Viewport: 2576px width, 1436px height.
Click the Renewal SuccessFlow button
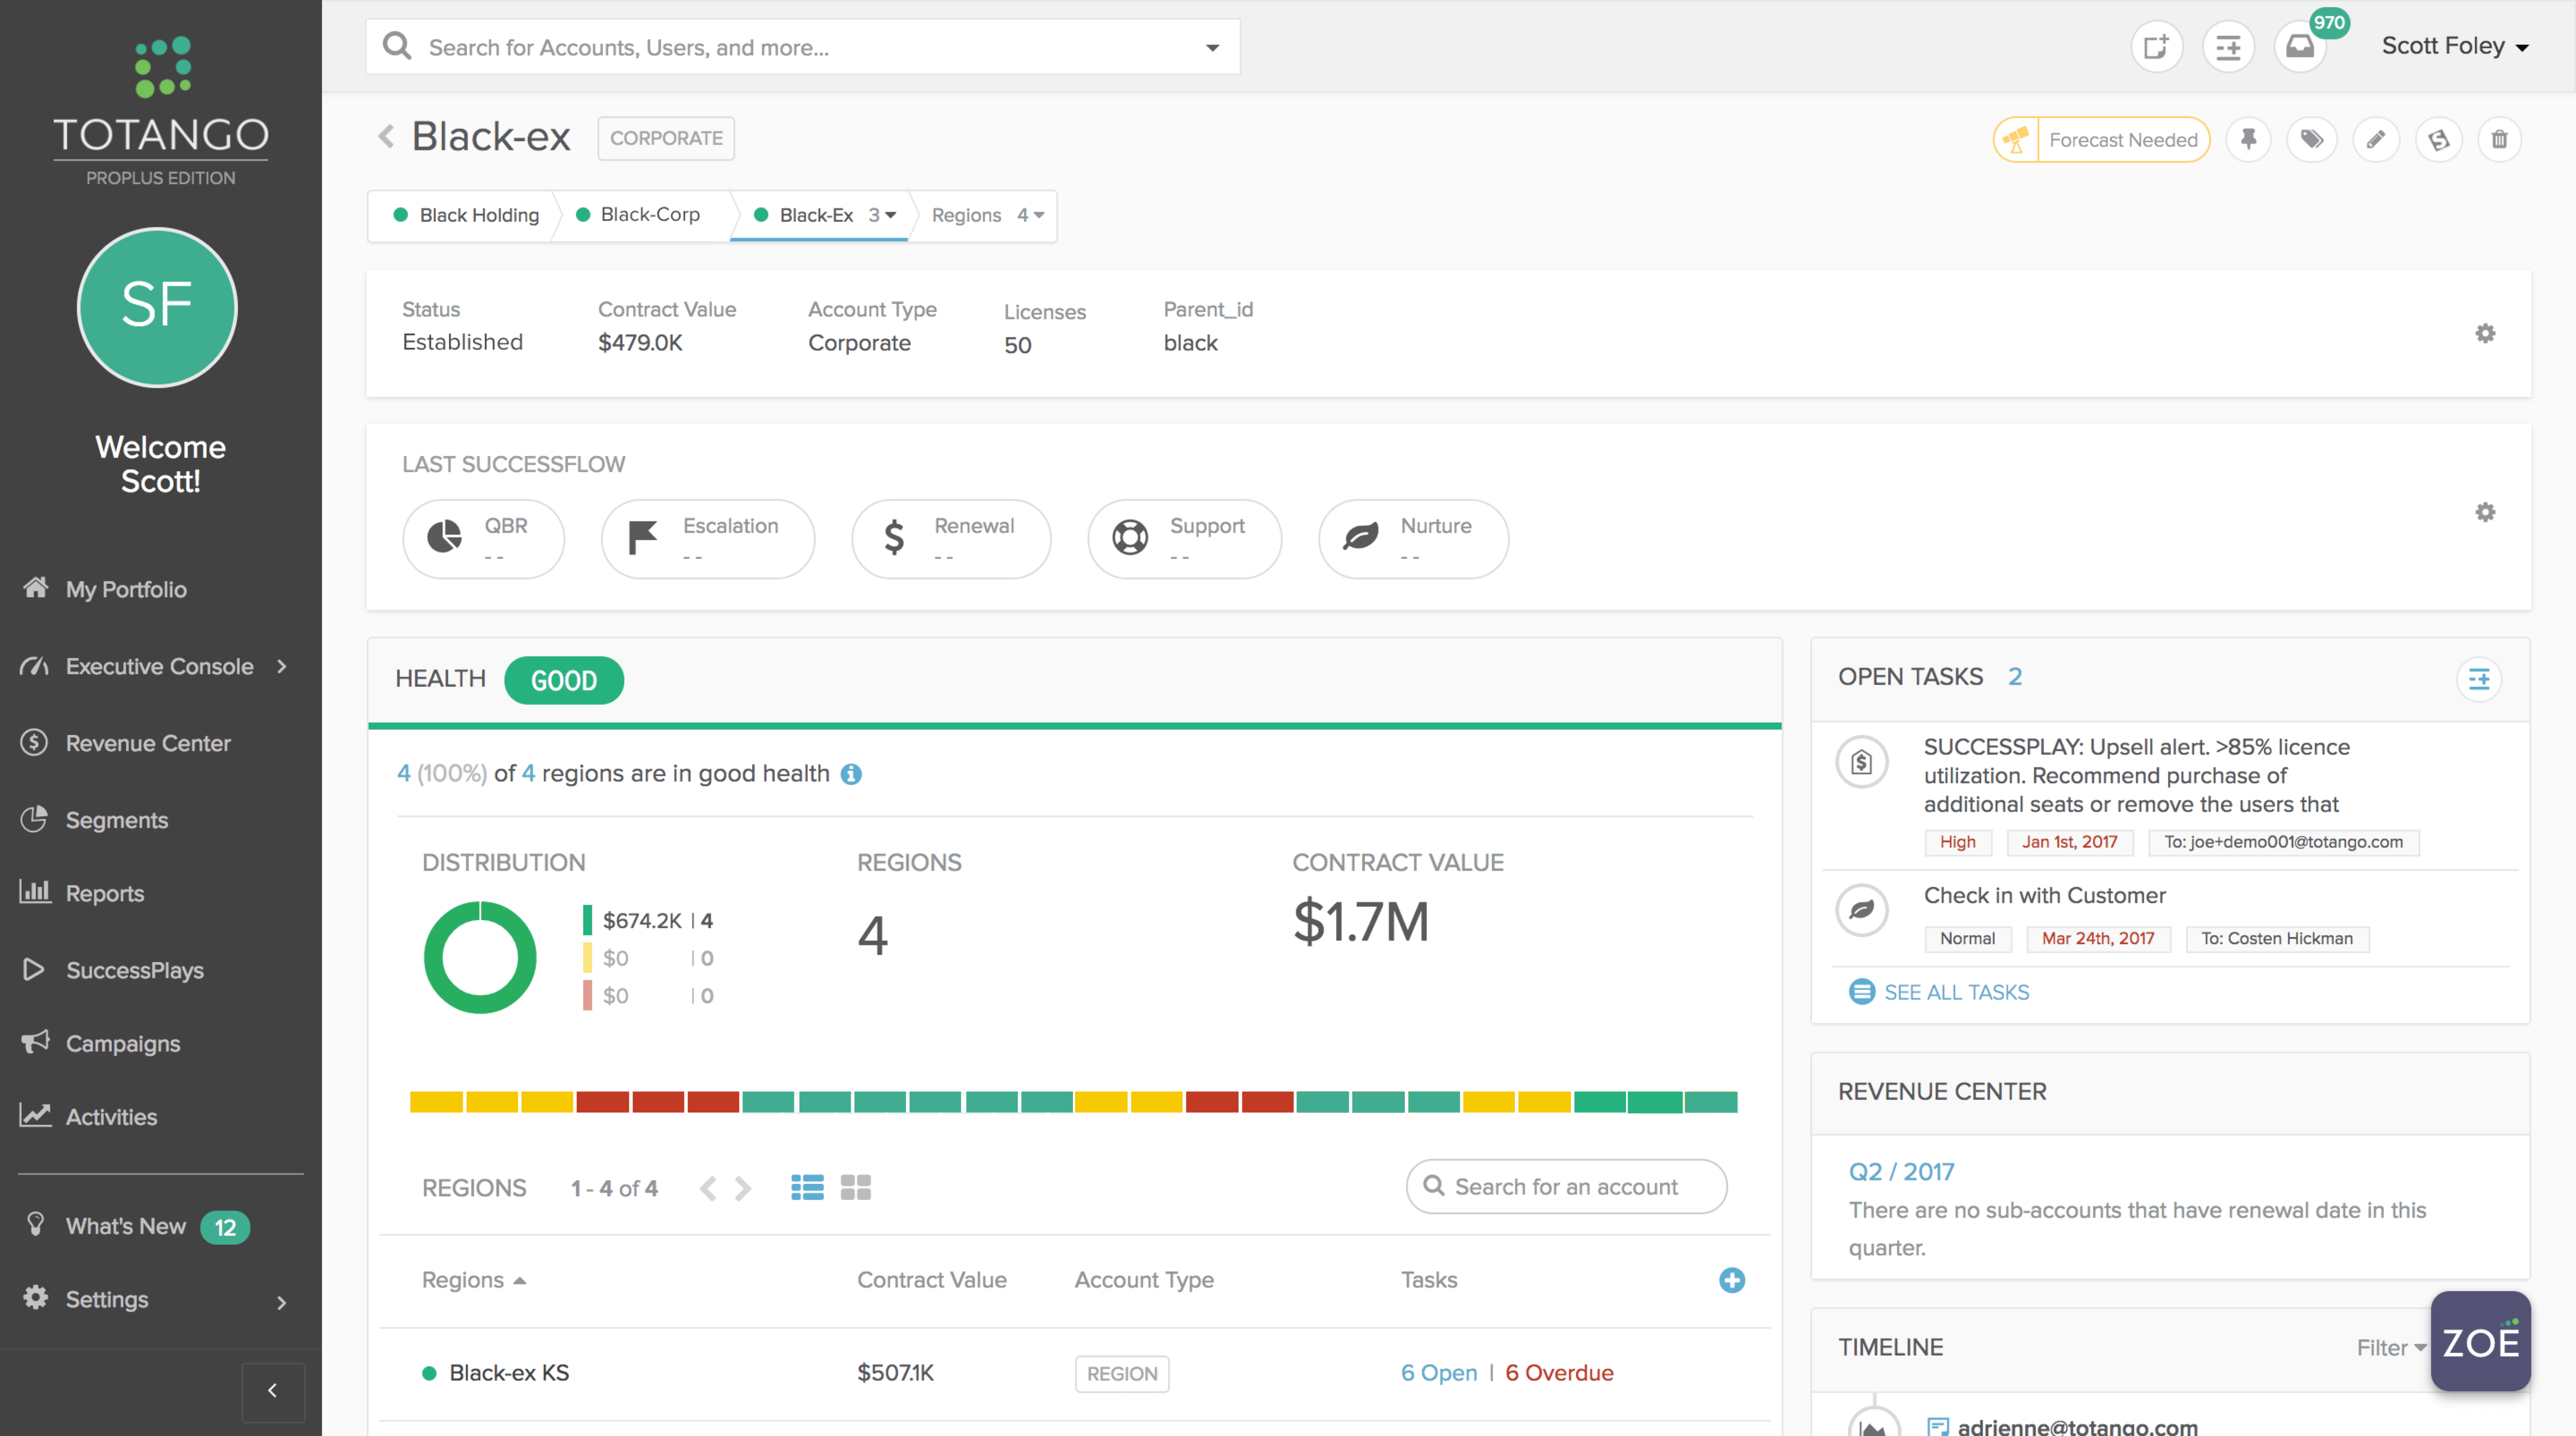tap(951, 539)
